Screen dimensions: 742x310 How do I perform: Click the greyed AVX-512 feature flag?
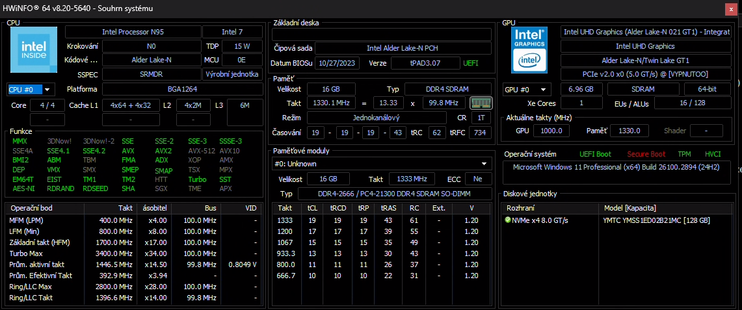[201, 151]
